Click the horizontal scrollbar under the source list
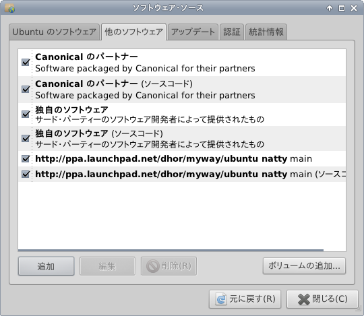This screenshot has height=316, width=364. (171, 251)
